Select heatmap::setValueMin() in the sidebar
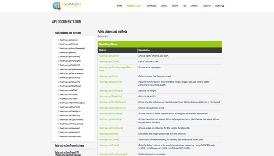The width and height of the screenshot is (274, 156). coord(70,132)
